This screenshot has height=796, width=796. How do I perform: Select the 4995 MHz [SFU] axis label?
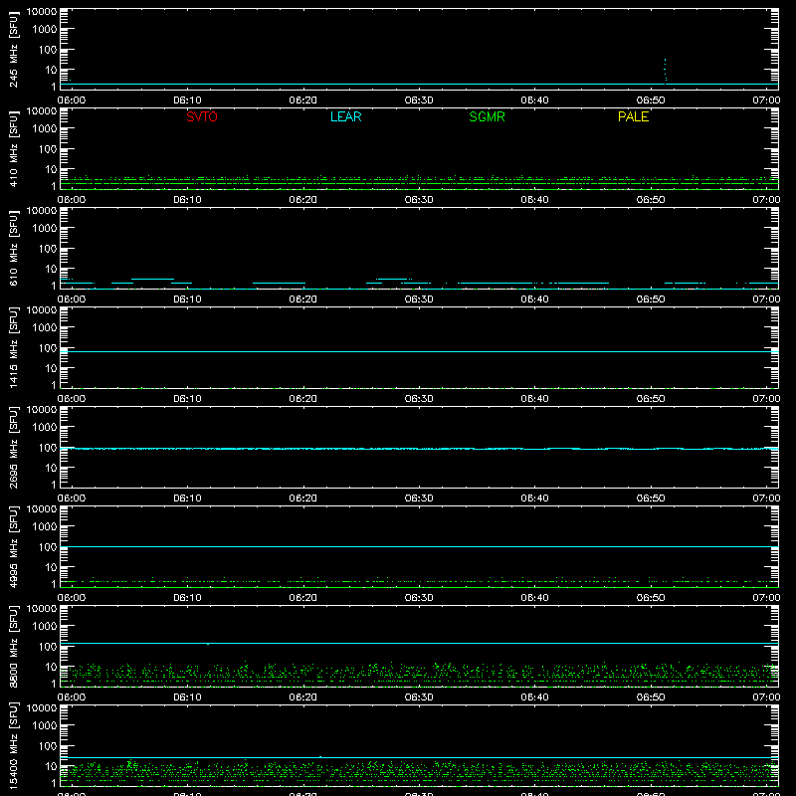tap(14, 547)
